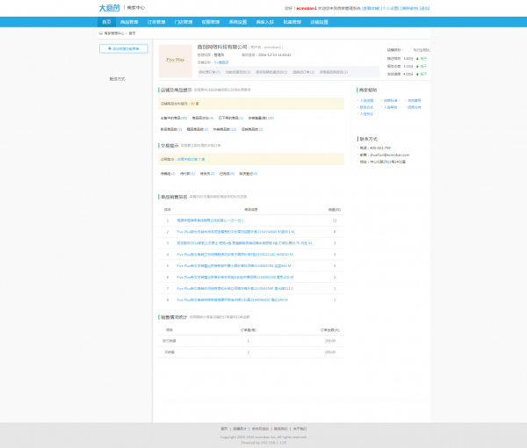Click the breadcrumb icon beside 商家管理中心

click(100, 33)
